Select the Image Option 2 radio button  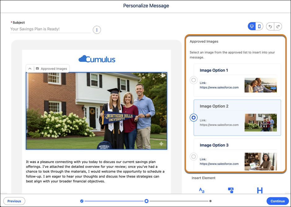194,117
